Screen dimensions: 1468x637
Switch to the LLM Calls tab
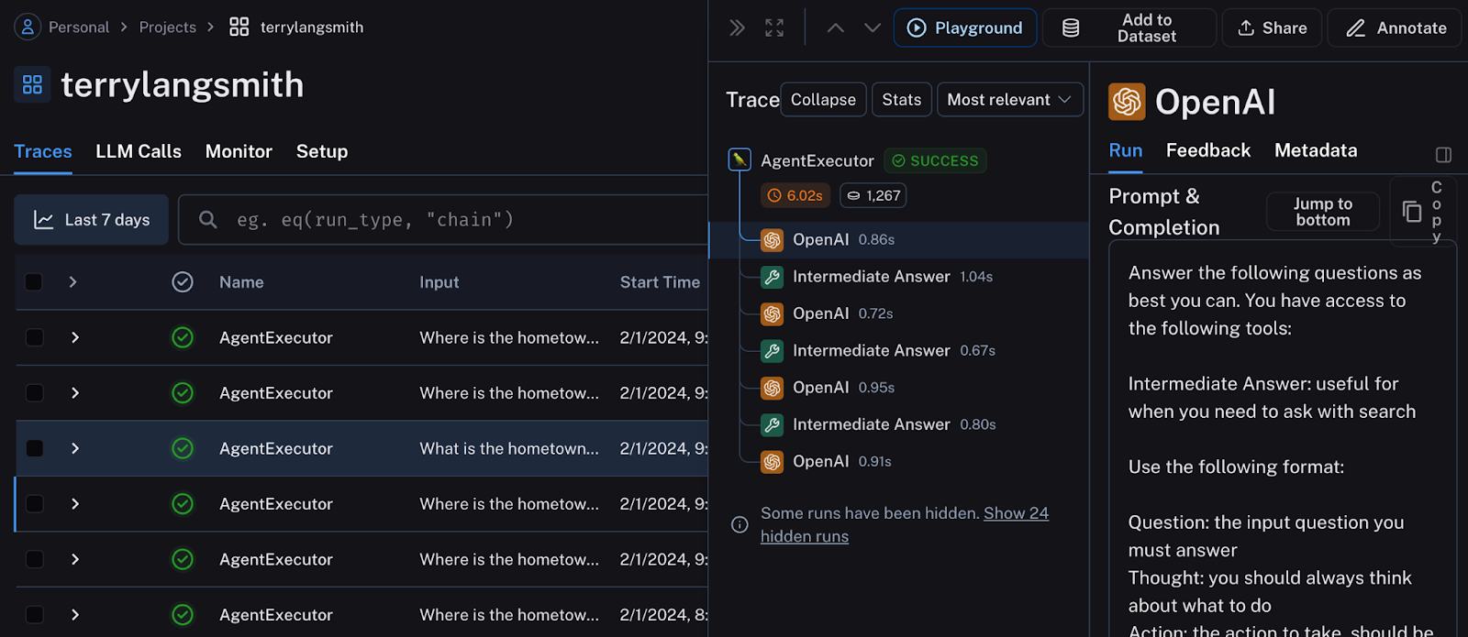coord(139,151)
